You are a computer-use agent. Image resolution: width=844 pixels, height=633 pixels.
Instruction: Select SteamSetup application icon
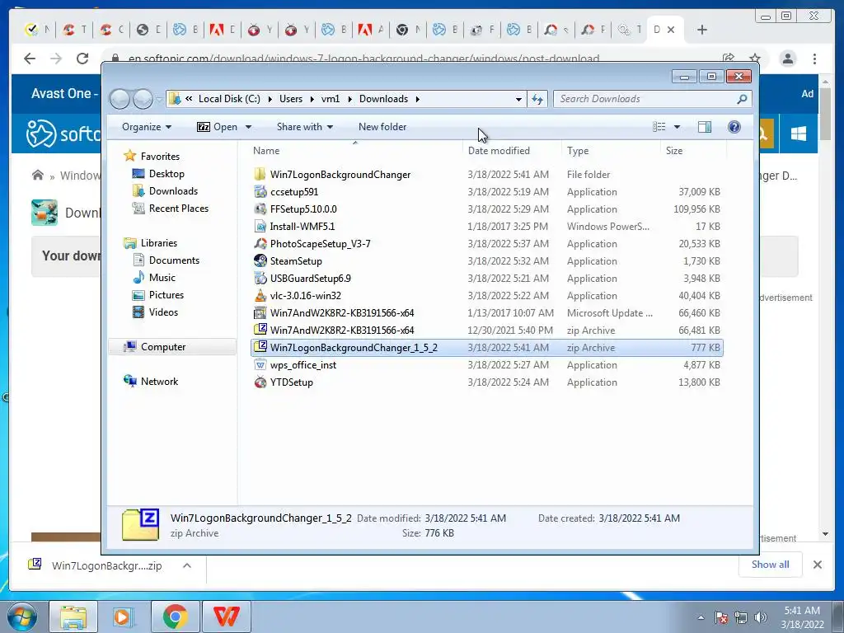coord(260,261)
